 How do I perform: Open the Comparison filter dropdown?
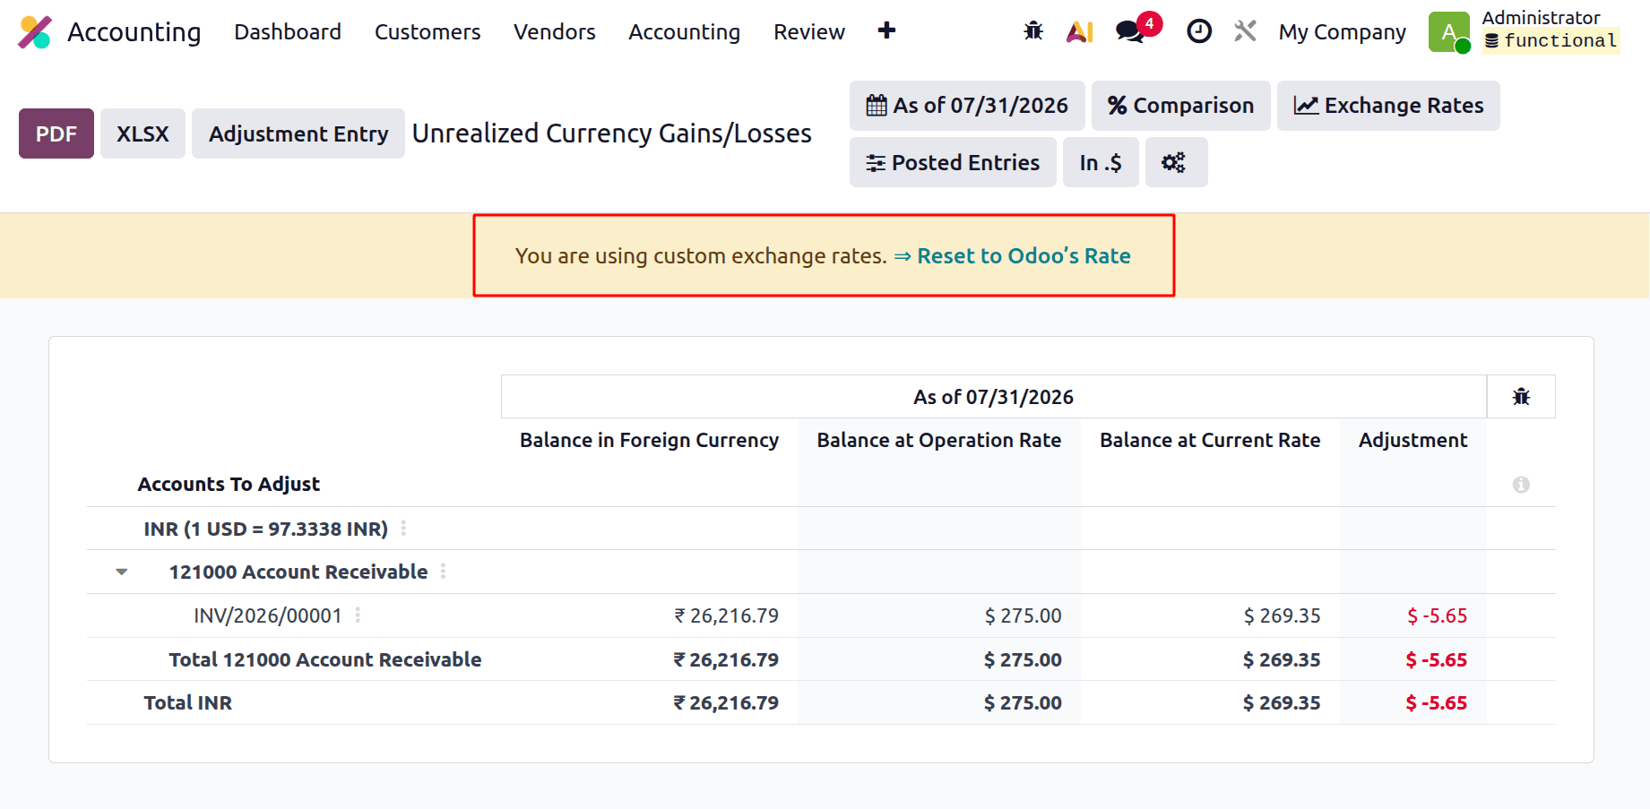tap(1180, 106)
